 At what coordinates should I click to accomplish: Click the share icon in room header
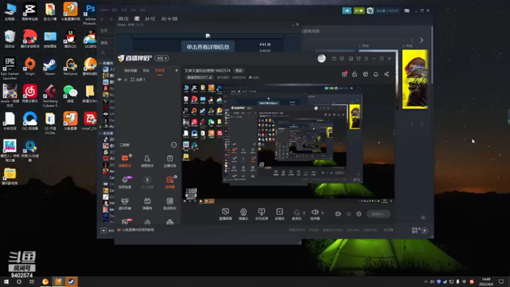pyautogui.click(x=386, y=74)
